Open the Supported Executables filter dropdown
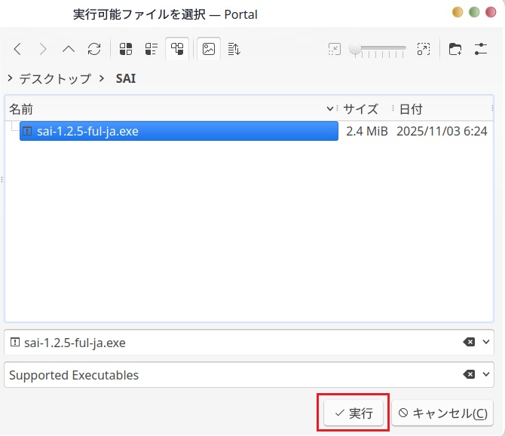The width and height of the screenshot is (505, 436). point(486,375)
